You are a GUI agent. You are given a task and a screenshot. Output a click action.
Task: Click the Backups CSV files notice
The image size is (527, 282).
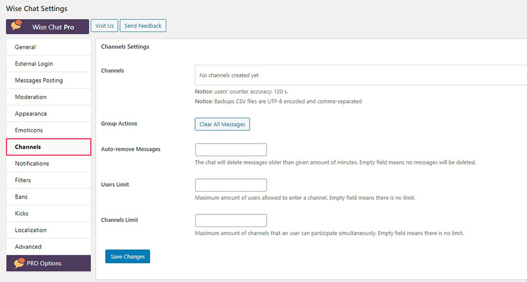point(278,101)
